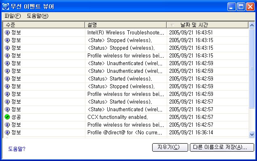Click '정보' level of <State> Stopped (wireless) row
This screenshot has width=257, height=161.
coord(16,40)
